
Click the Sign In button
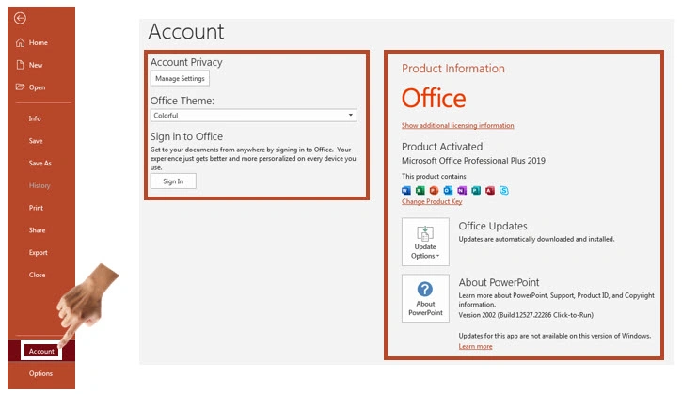(173, 181)
